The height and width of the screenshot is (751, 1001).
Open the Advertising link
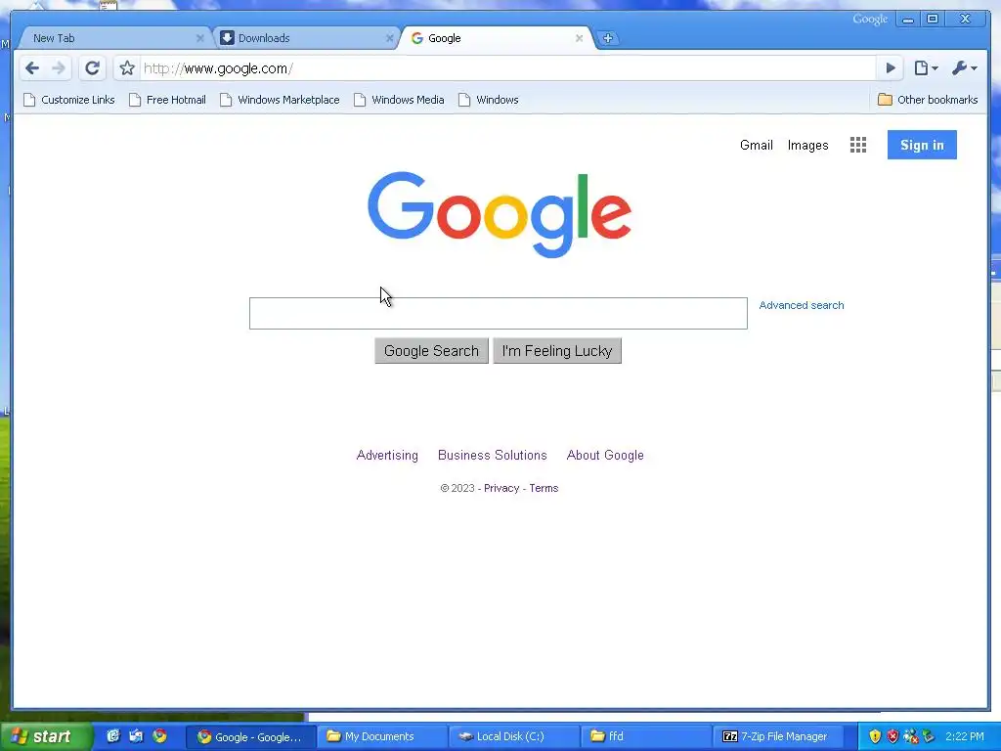click(387, 456)
